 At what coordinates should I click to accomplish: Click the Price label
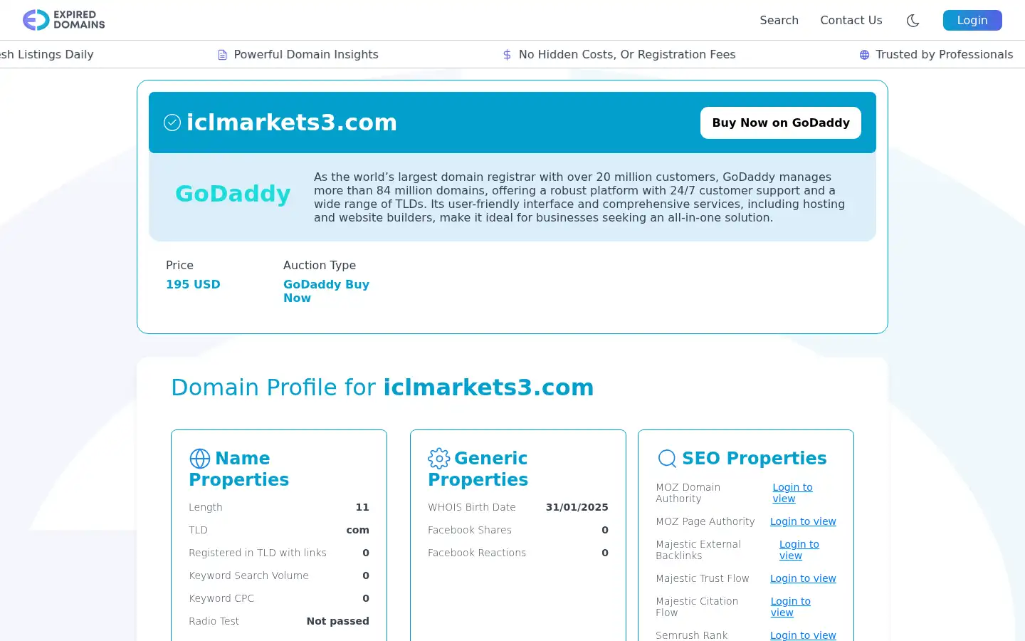click(x=179, y=265)
